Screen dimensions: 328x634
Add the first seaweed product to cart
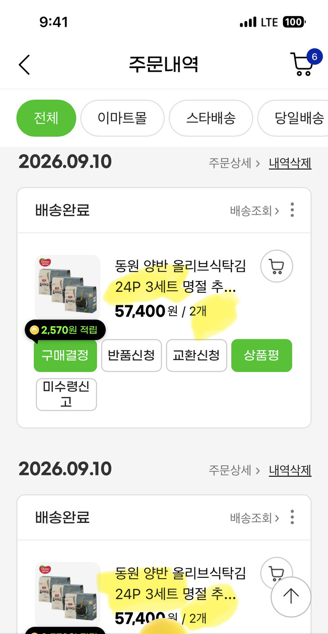[x=277, y=266]
